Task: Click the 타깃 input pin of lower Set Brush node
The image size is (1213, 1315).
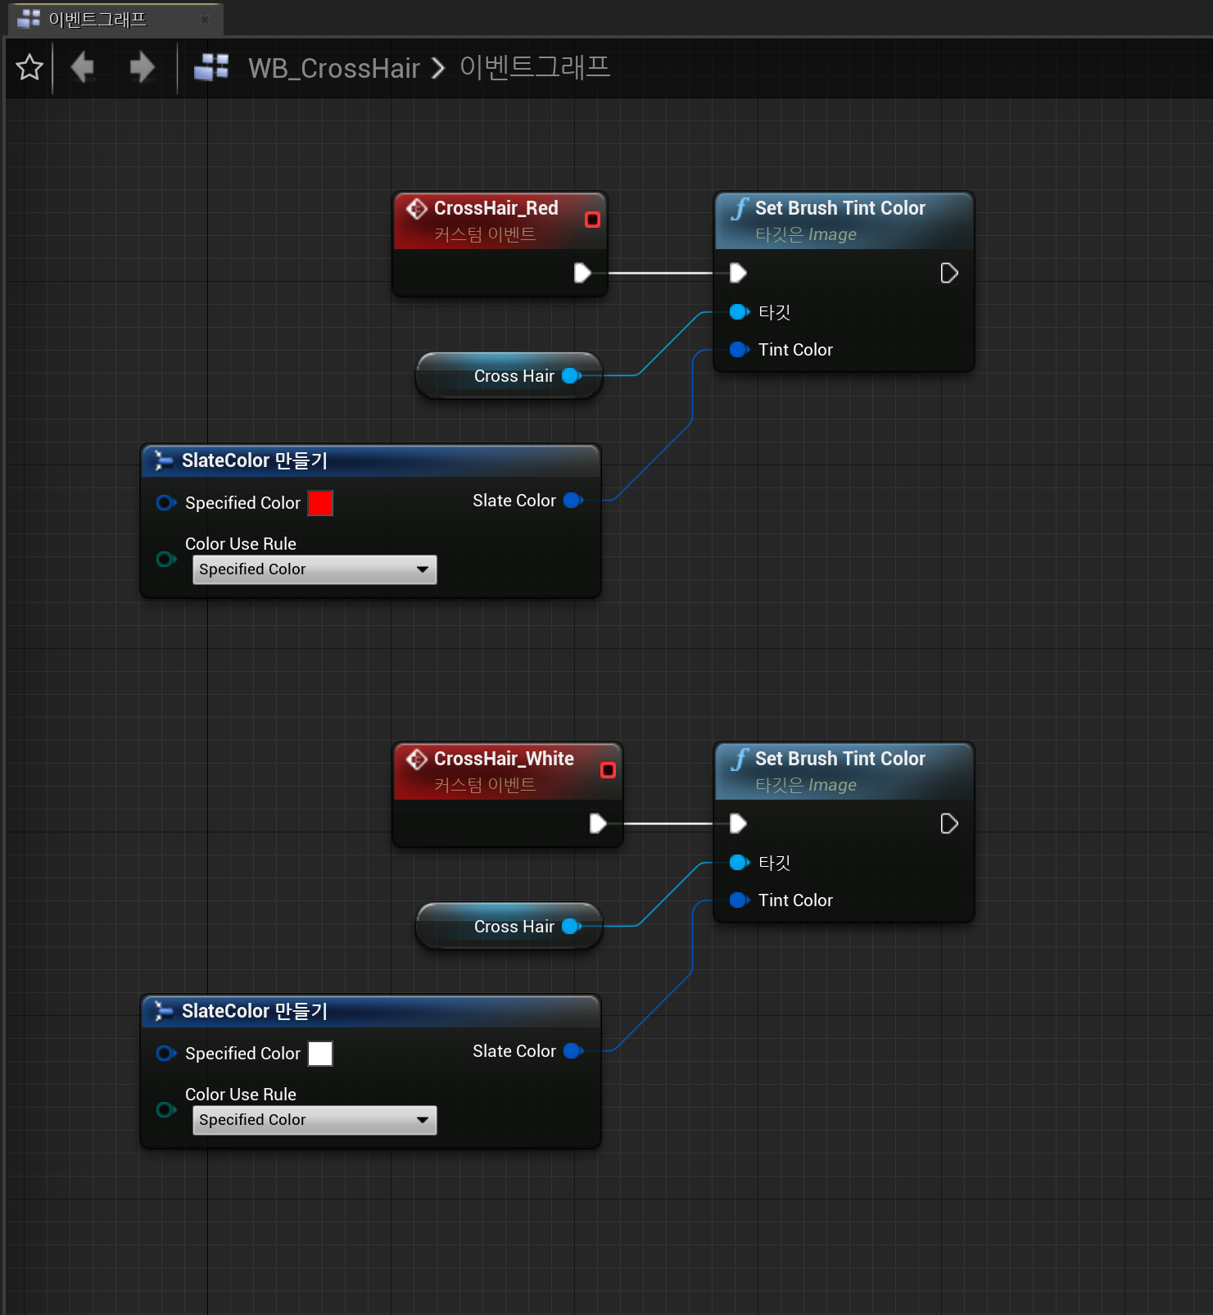Action: (x=739, y=862)
